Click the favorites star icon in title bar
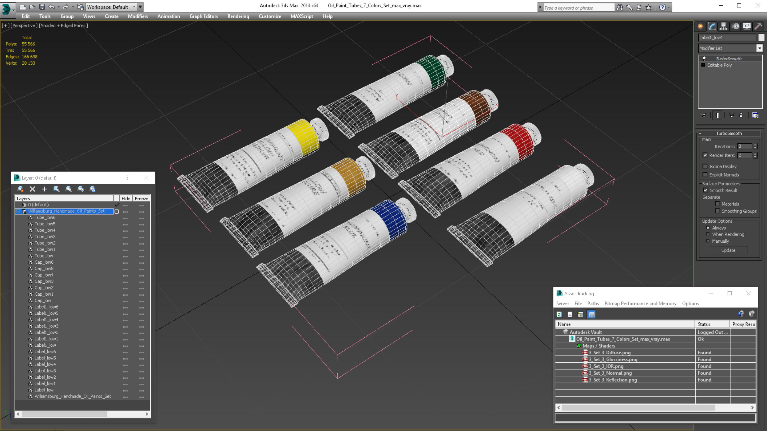Screen dimensions: 767x431 click(648, 7)
